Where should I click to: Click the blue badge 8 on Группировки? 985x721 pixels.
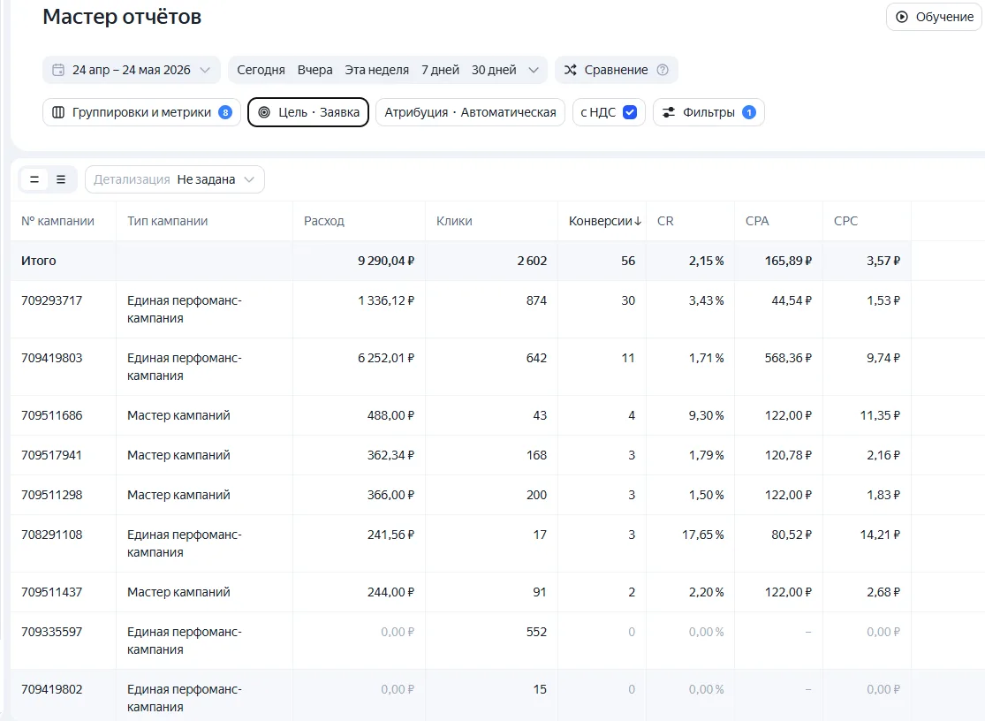pyautogui.click(x=225, y=112)
